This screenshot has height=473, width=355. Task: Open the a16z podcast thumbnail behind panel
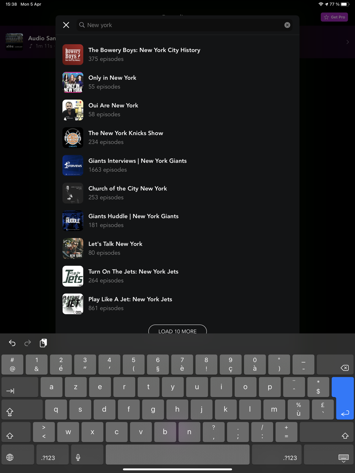[x=14, y=42]
